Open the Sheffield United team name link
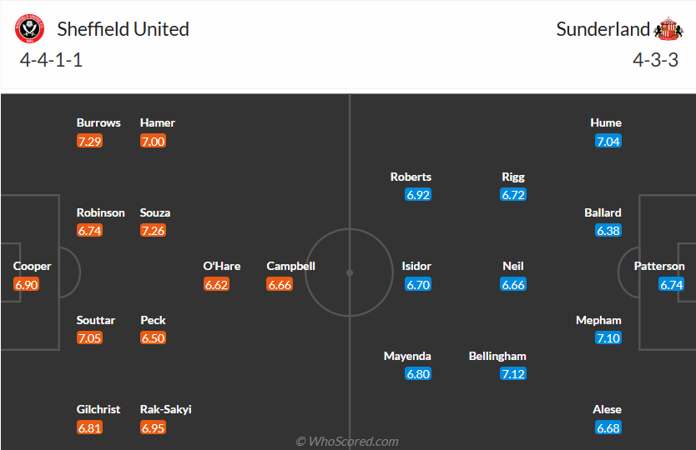This screenshot has height=450, width=696. click(123, 29)
